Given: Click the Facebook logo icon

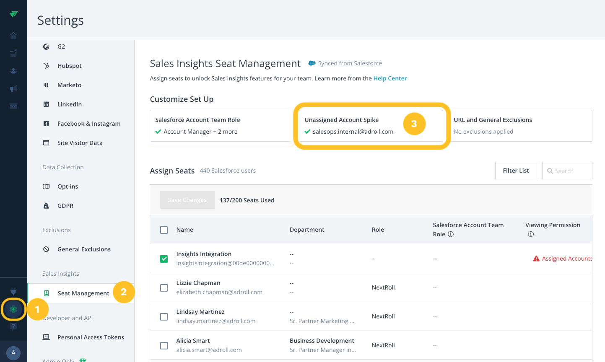Looking at the screenshot, I should tap(46, 124).
